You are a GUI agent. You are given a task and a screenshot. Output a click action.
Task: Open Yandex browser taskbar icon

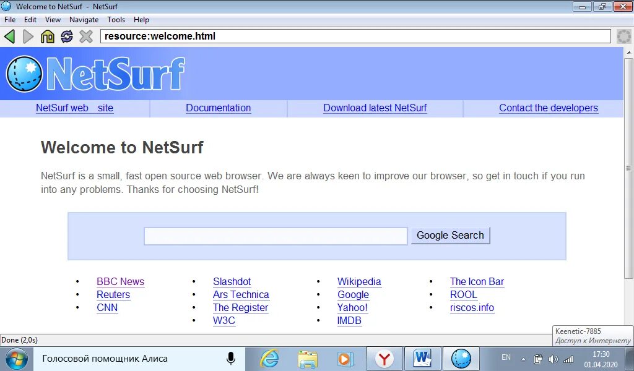tap(384, 359)
